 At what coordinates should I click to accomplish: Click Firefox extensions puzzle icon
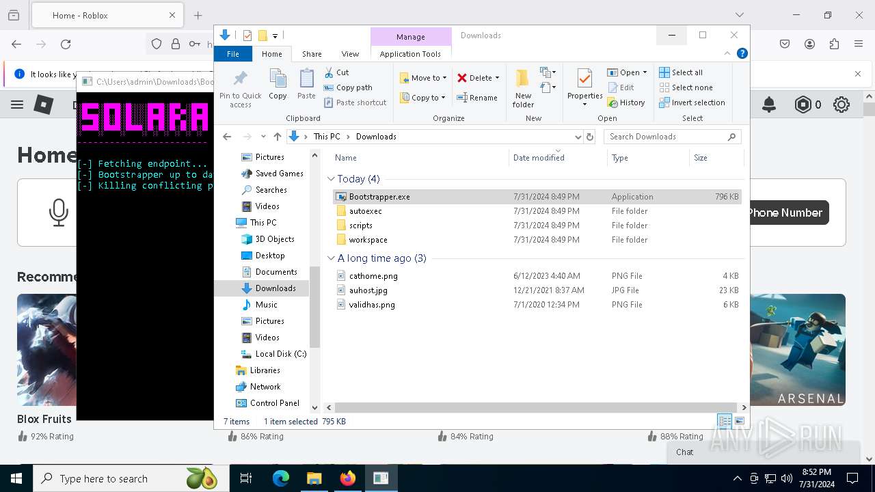(x=834, y=44)
